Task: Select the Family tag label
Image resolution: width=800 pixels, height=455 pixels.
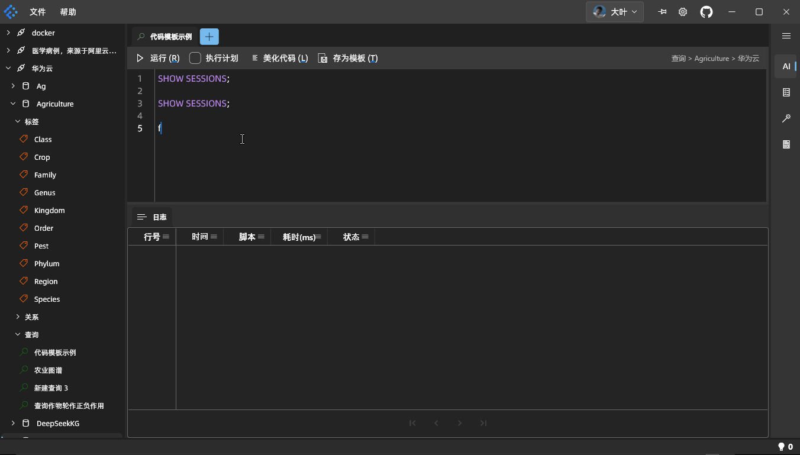Action: point(45,175)
